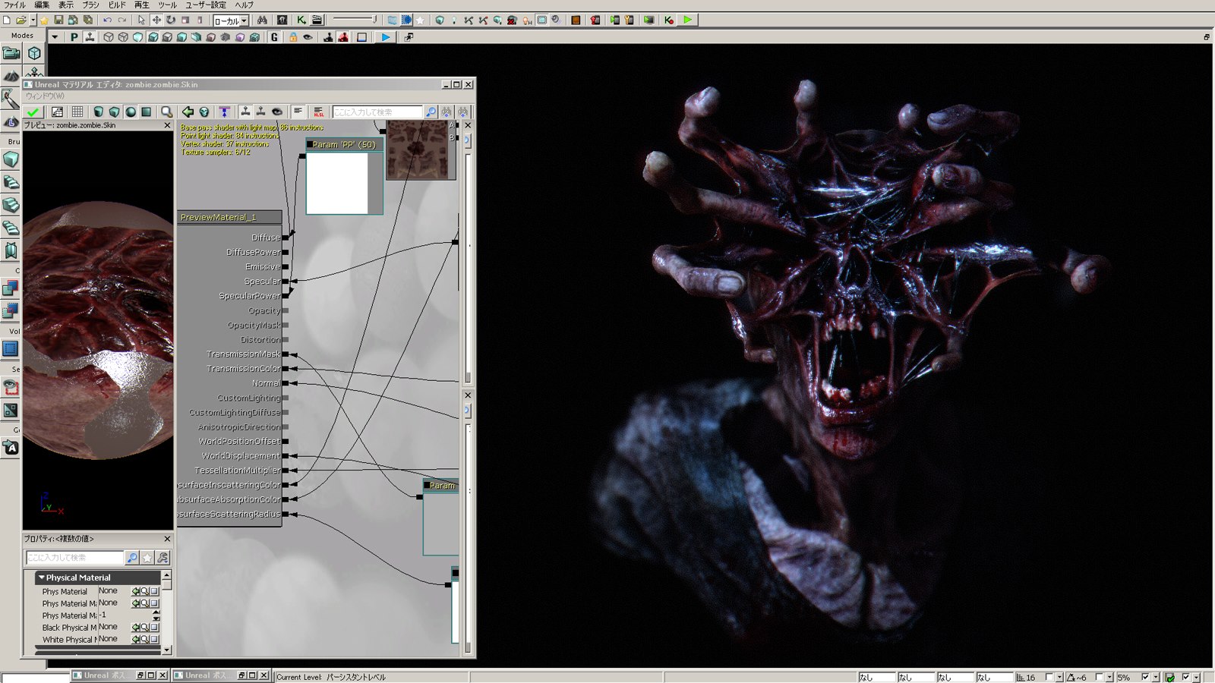The width and height of the screenshot is (1215, 683).
Task: Activate the rotate widget
Action: coord(171,20)
